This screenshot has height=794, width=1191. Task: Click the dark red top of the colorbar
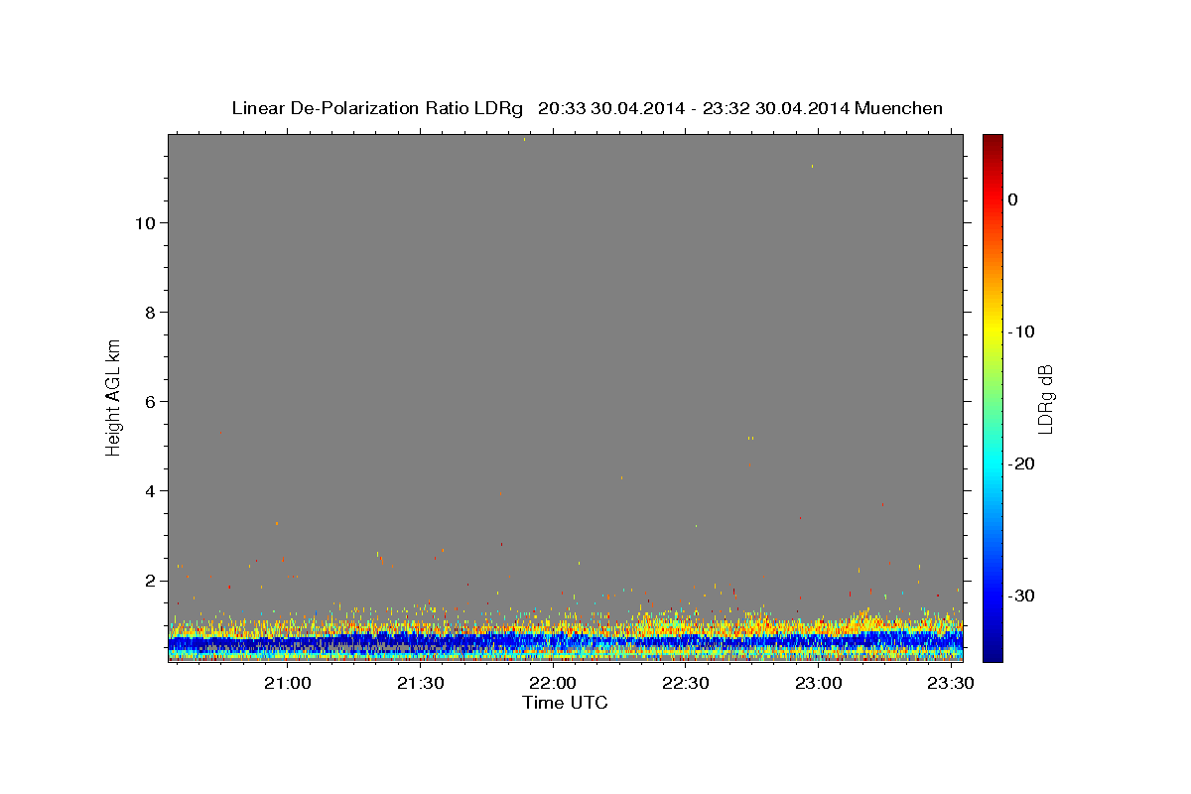[992, 144]
